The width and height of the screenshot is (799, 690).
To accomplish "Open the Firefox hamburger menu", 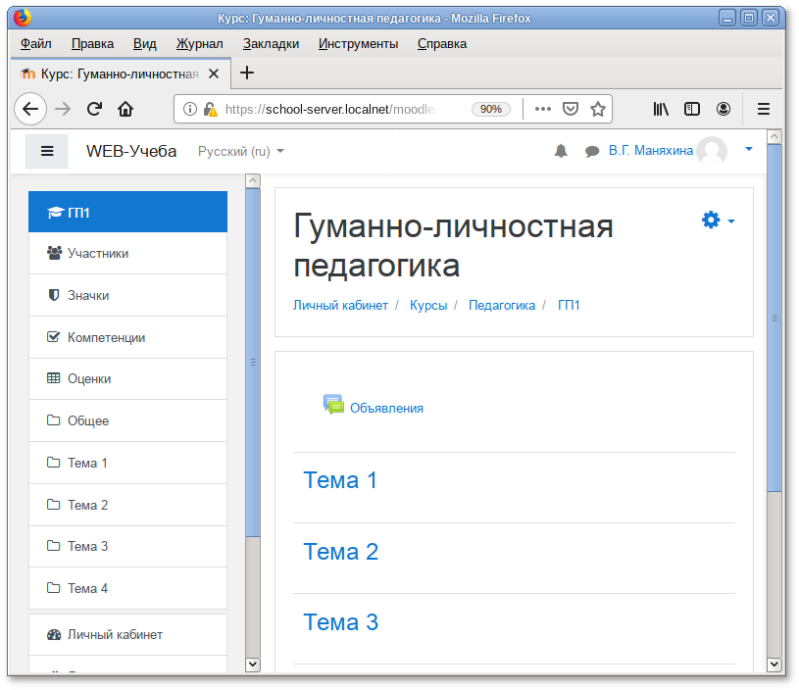I will 764,109.
